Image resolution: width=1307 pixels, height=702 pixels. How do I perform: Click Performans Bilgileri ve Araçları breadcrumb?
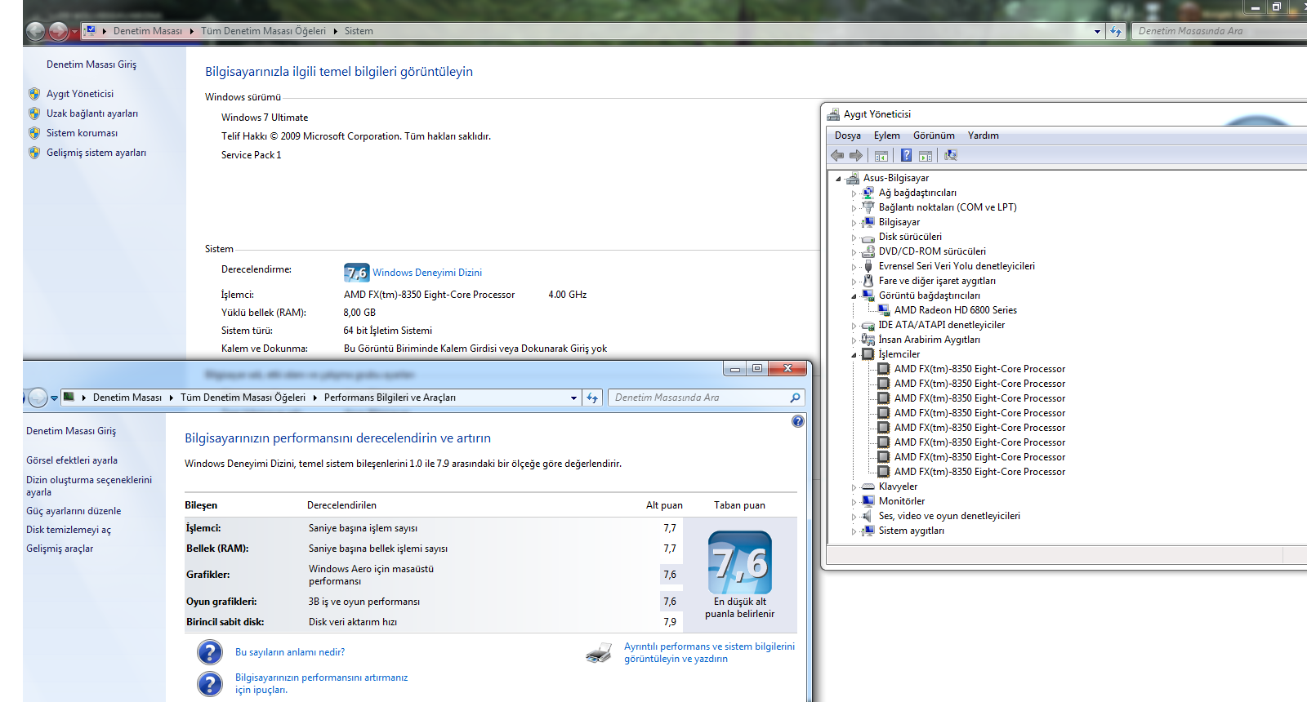click(390, 398)
